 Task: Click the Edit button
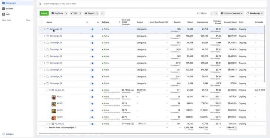point(74,13)
